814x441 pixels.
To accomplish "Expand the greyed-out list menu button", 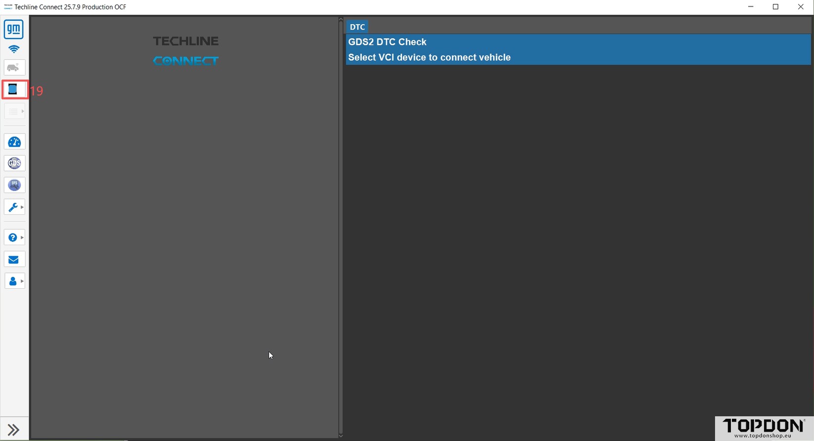I will 14,112.
